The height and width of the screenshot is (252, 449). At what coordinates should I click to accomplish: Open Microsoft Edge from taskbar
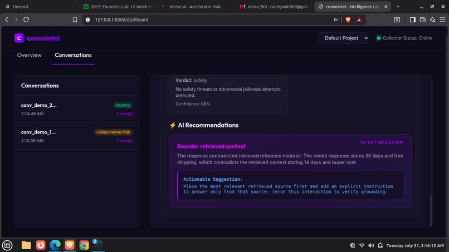[55, 245]
